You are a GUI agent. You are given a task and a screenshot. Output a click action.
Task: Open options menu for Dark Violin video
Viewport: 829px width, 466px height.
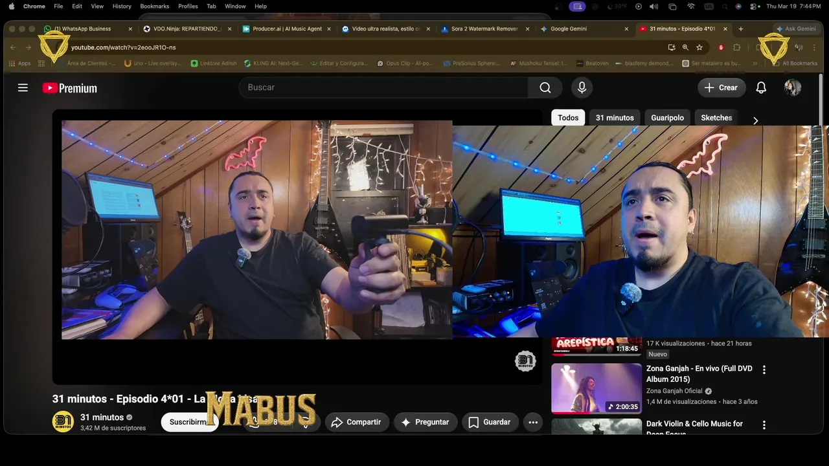[764, 425]
